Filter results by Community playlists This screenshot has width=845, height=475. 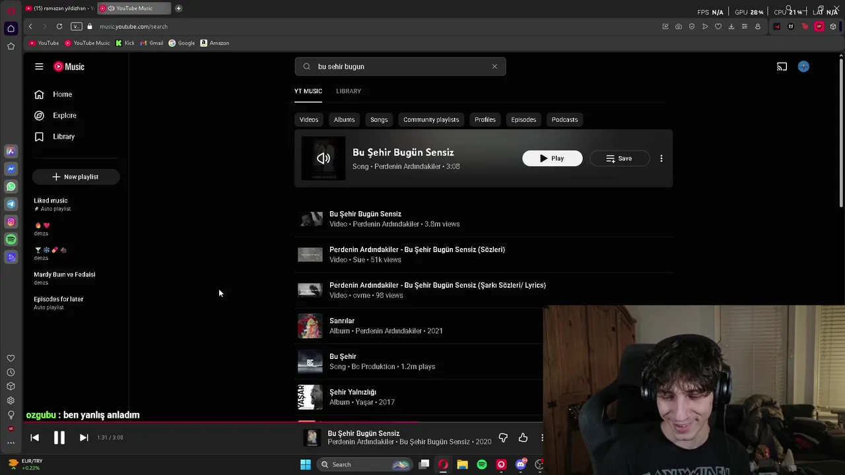[x=431, y=119]
